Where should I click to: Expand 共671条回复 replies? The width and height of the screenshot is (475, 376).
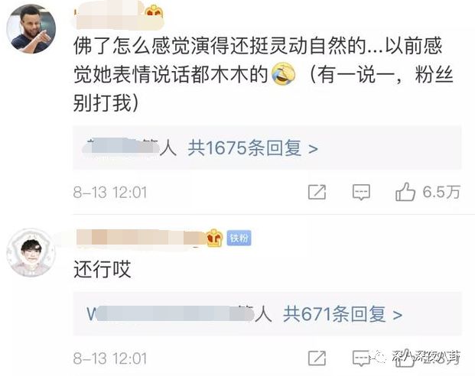(343, 314)
